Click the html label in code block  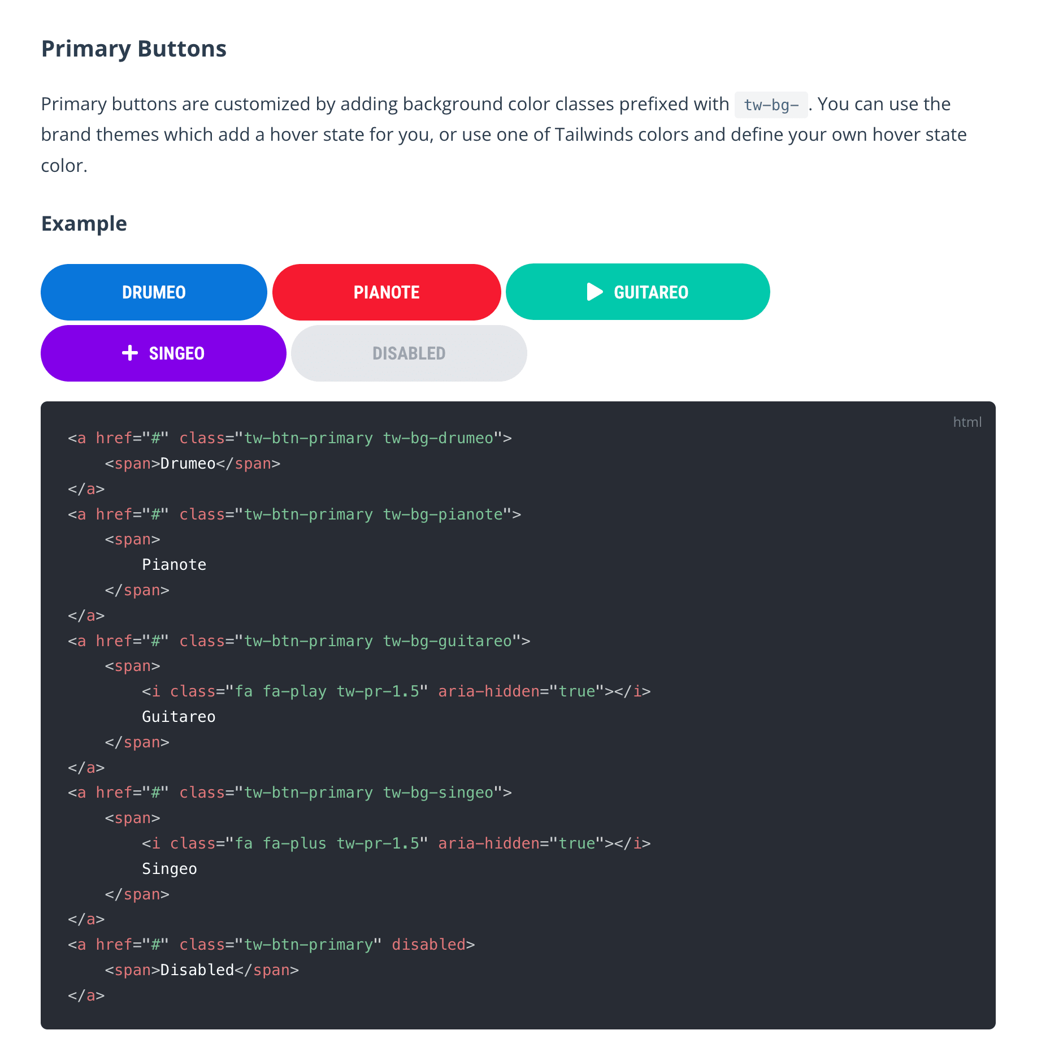coord(967,422)
